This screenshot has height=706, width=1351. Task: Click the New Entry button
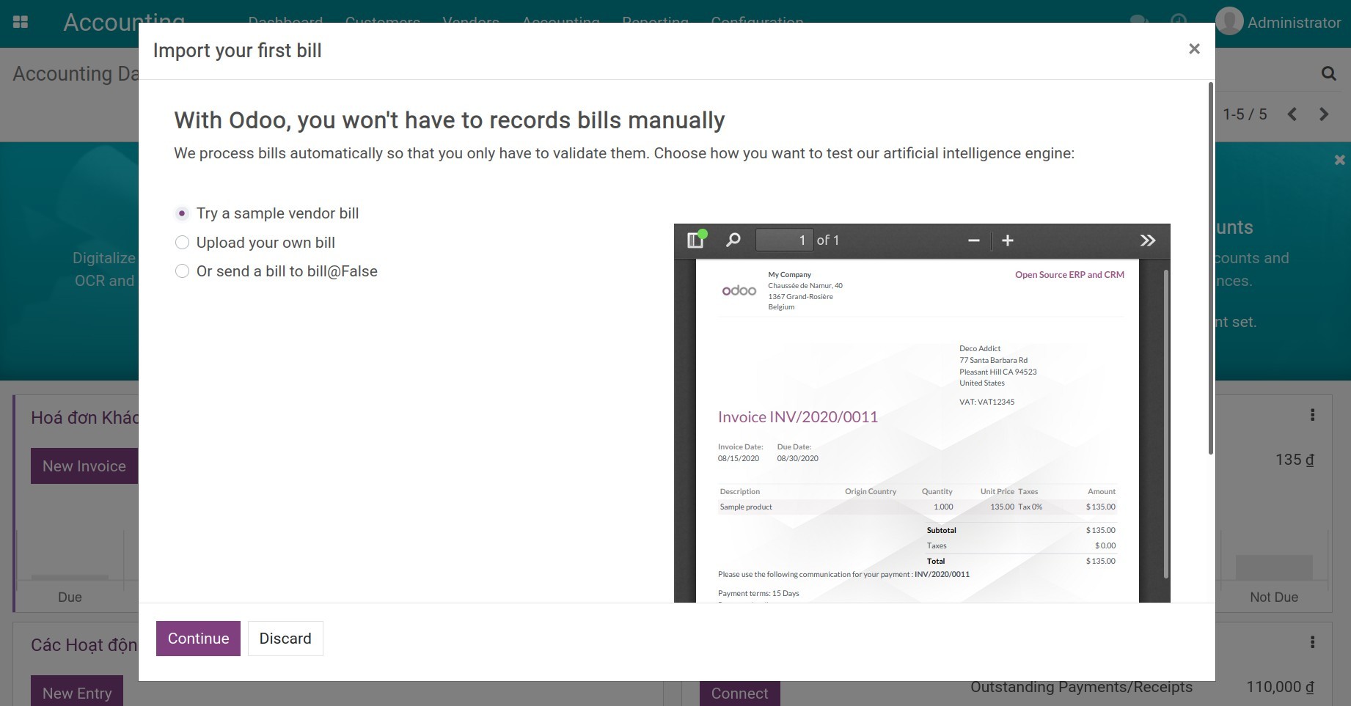coord(77,691)
